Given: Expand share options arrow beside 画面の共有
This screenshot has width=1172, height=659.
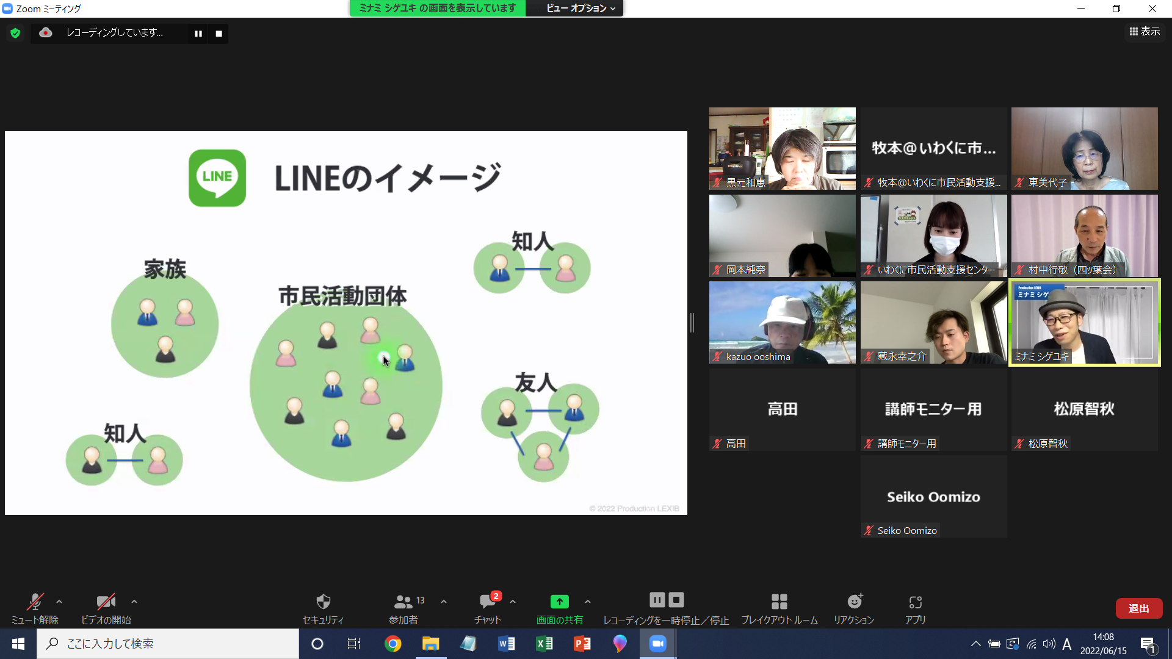Looking at the screenshot, I should coord(588,602).
